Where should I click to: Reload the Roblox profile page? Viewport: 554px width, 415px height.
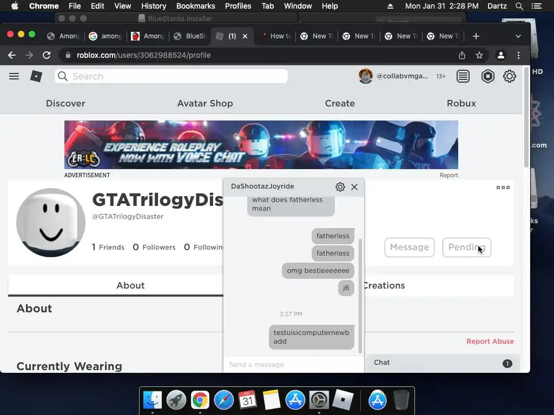tap(47, 55)
